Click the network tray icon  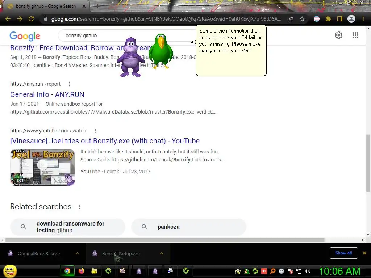coord(299,271)
